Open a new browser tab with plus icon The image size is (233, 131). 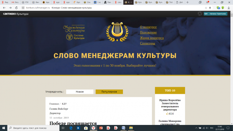pos(187,2)
